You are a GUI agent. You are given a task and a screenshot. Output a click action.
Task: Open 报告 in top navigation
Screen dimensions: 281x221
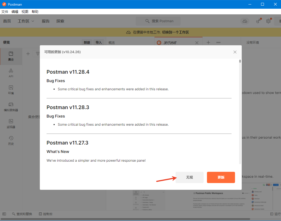point(45,21)
